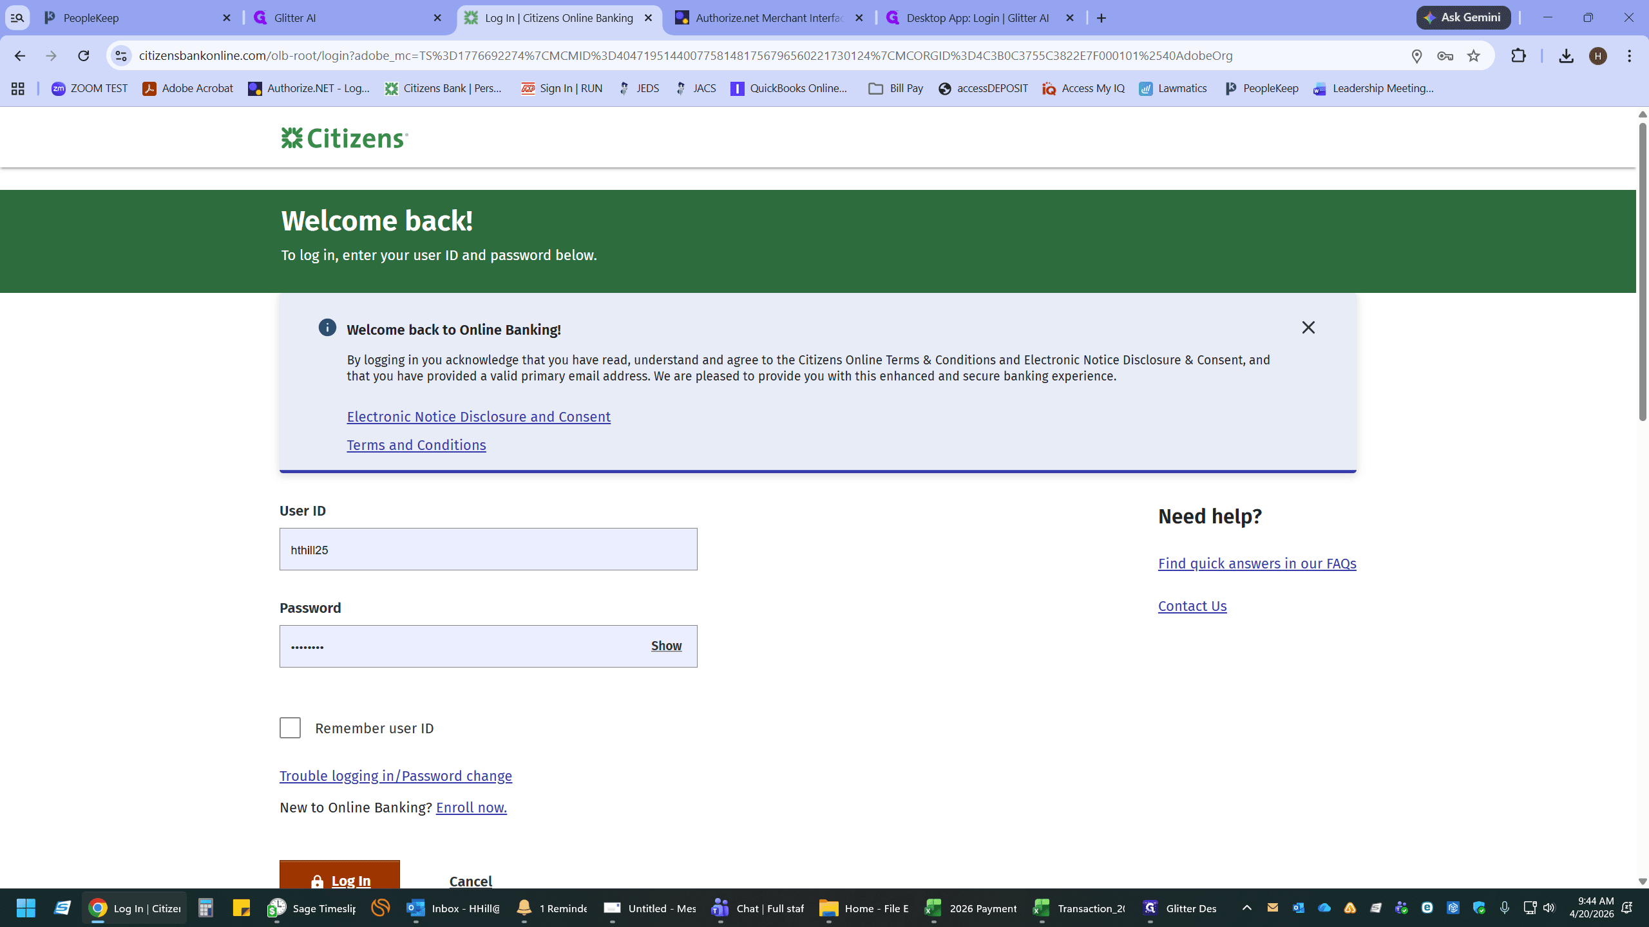
Task: Open the browser Downloads icon
Action: (1567, 56)
